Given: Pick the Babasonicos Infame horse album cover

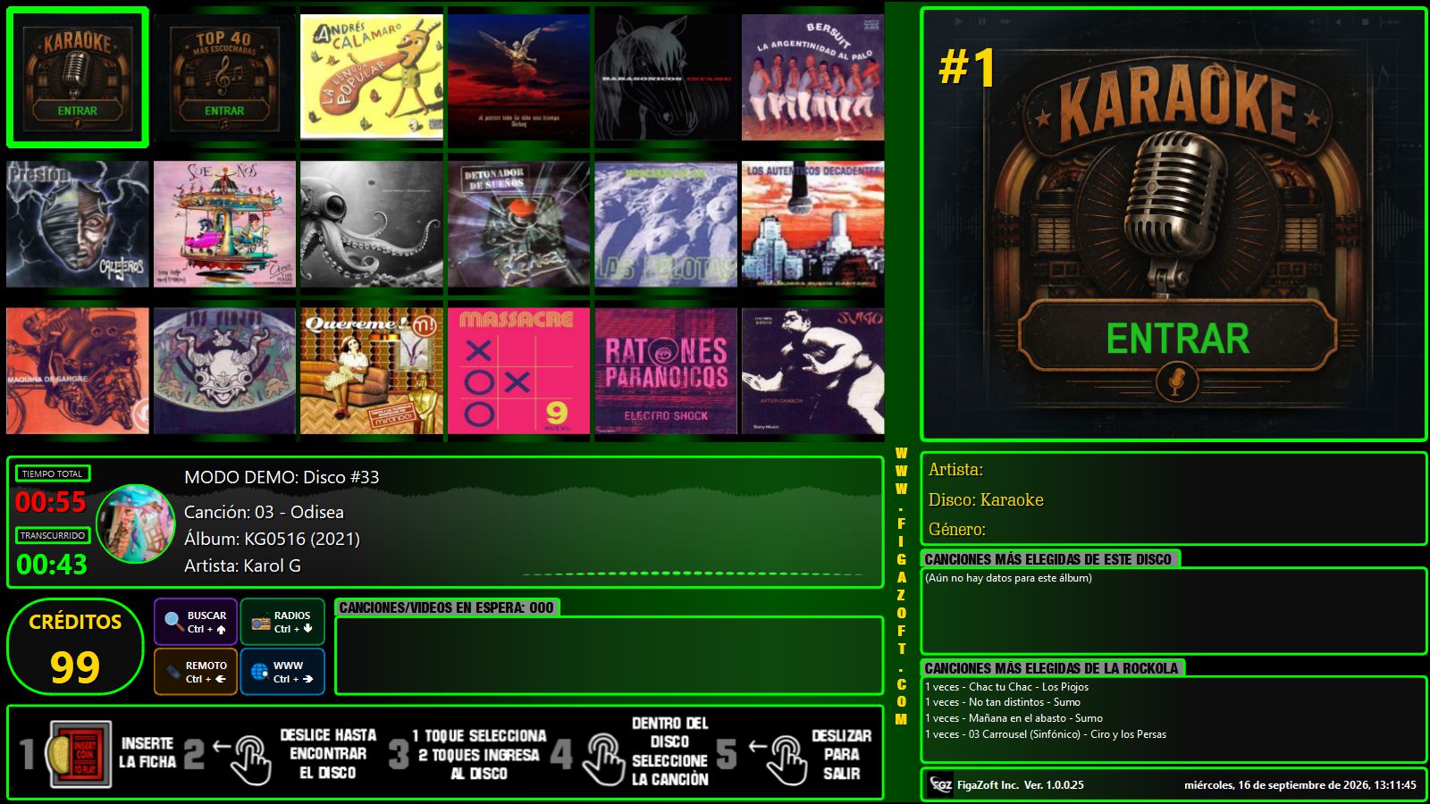Looking at the screenshot, I should [x=666, y=78].
